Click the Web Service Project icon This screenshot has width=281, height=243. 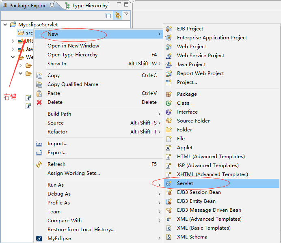click(169, 56)
